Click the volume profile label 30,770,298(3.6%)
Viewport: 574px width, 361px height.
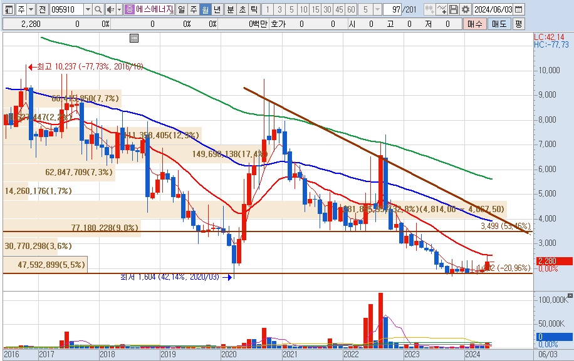pos(38,246)
